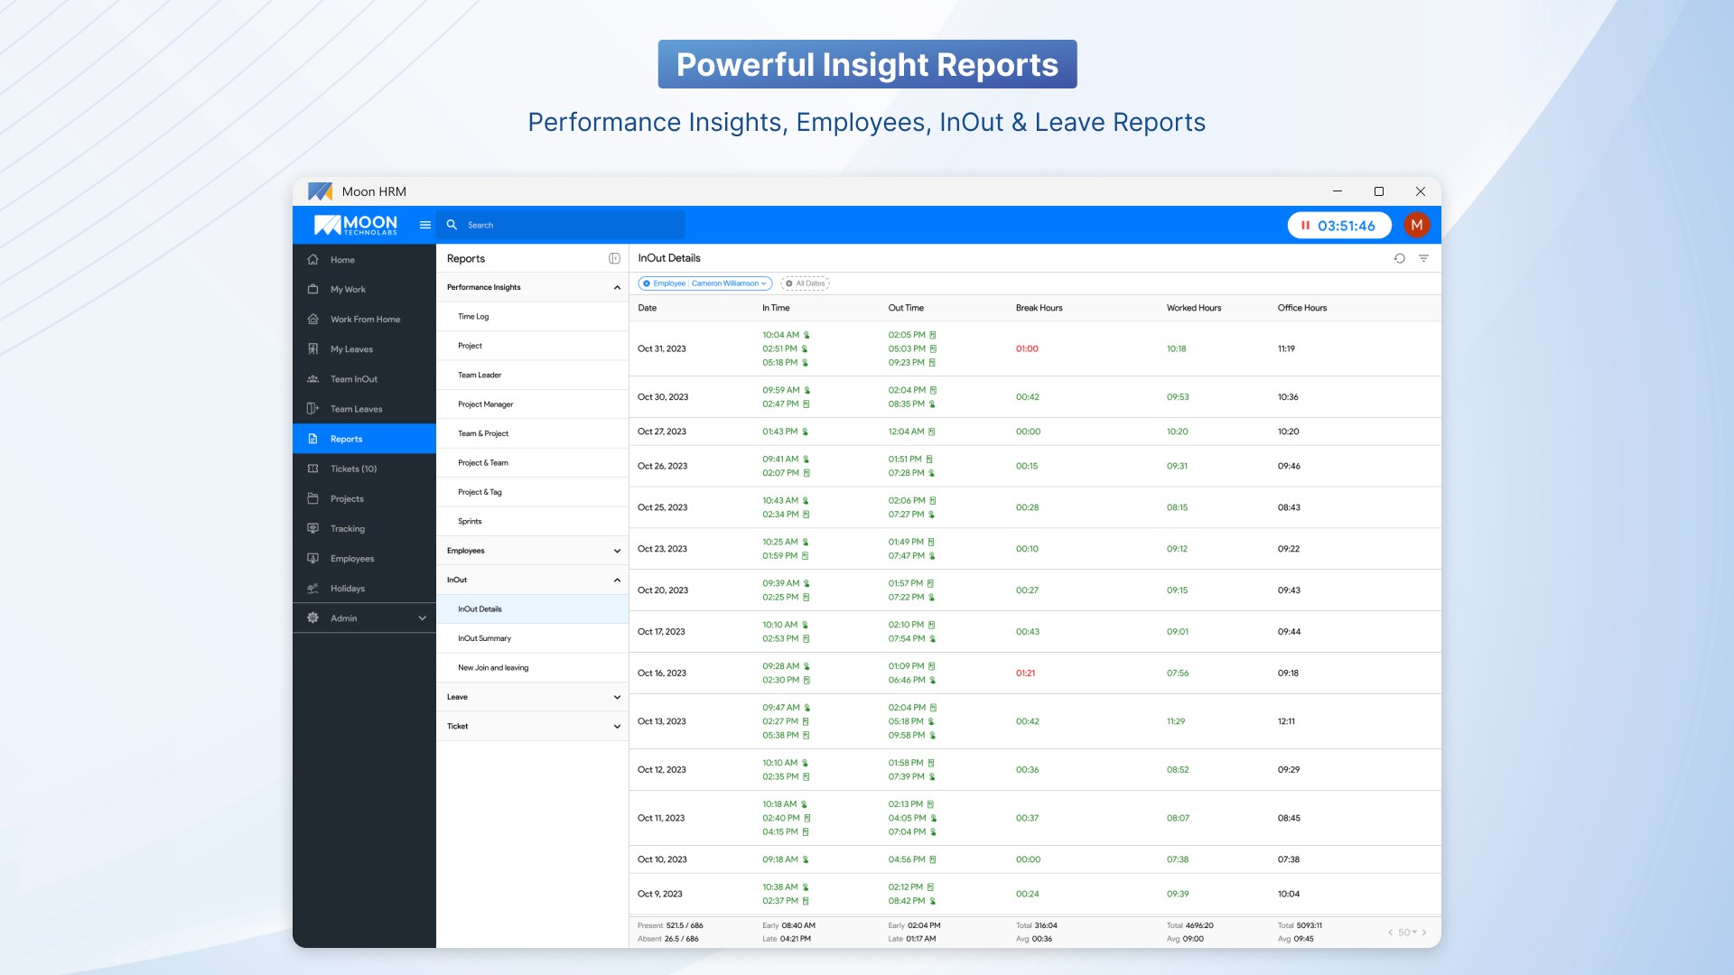1734x975 pixels.
Task: Remove the Employee Cameron Williamson filter
Action: click(x=647, y=283)
